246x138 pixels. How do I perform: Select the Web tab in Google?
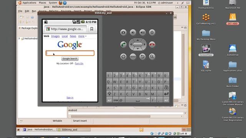46,36
